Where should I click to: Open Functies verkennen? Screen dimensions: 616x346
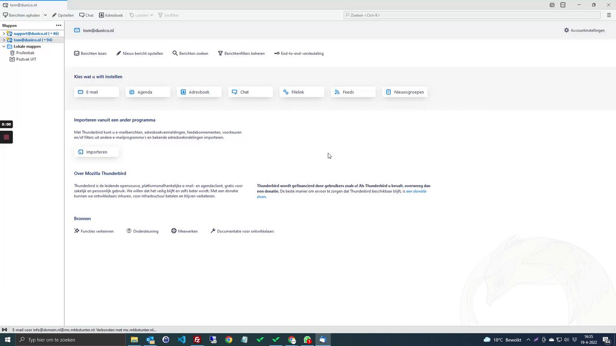click(94, 231)
